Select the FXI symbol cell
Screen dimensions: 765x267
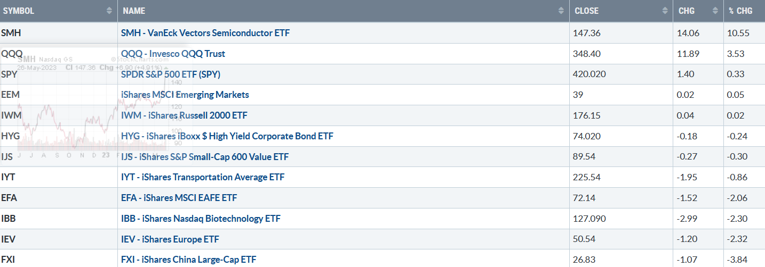pos(59,258)
